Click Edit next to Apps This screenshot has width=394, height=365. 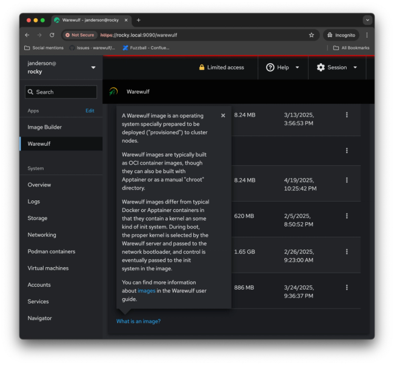(x=90, y=111)
